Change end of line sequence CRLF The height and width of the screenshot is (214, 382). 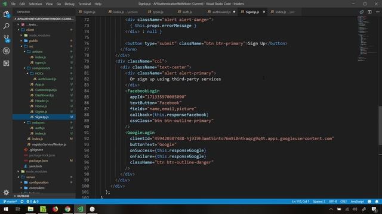(344, 202)
